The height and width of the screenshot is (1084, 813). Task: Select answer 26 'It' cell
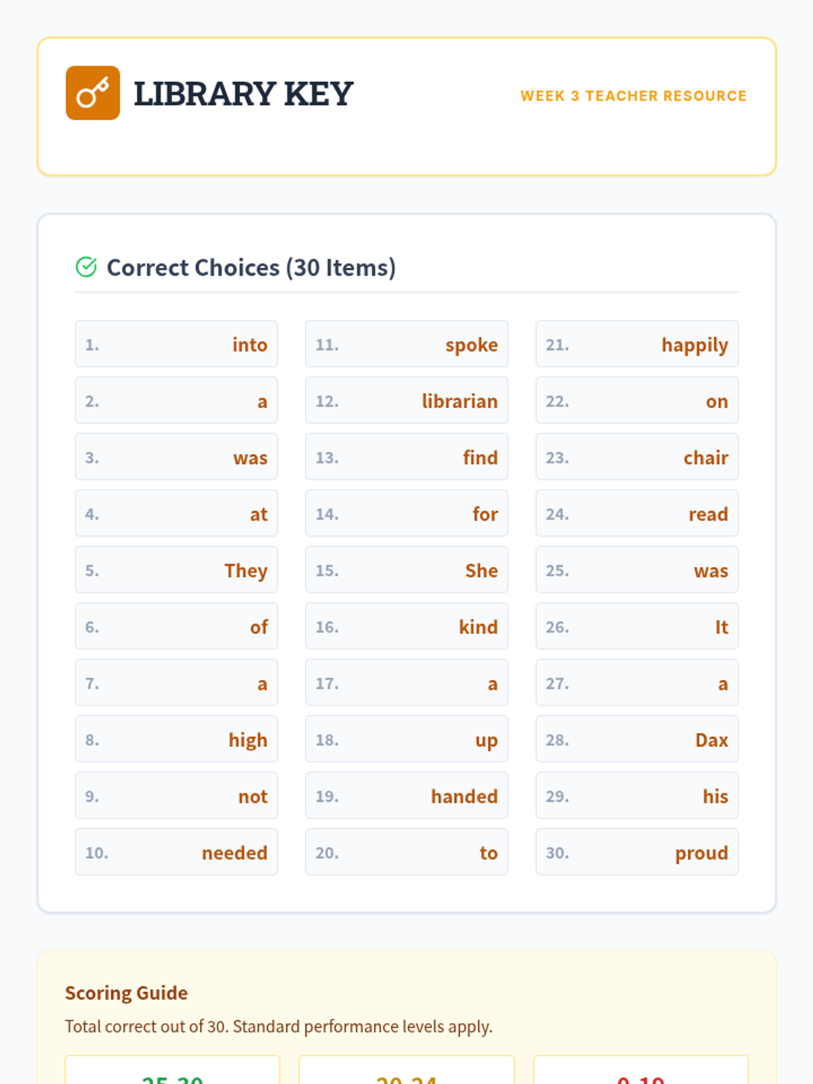(x=637, y=627)
